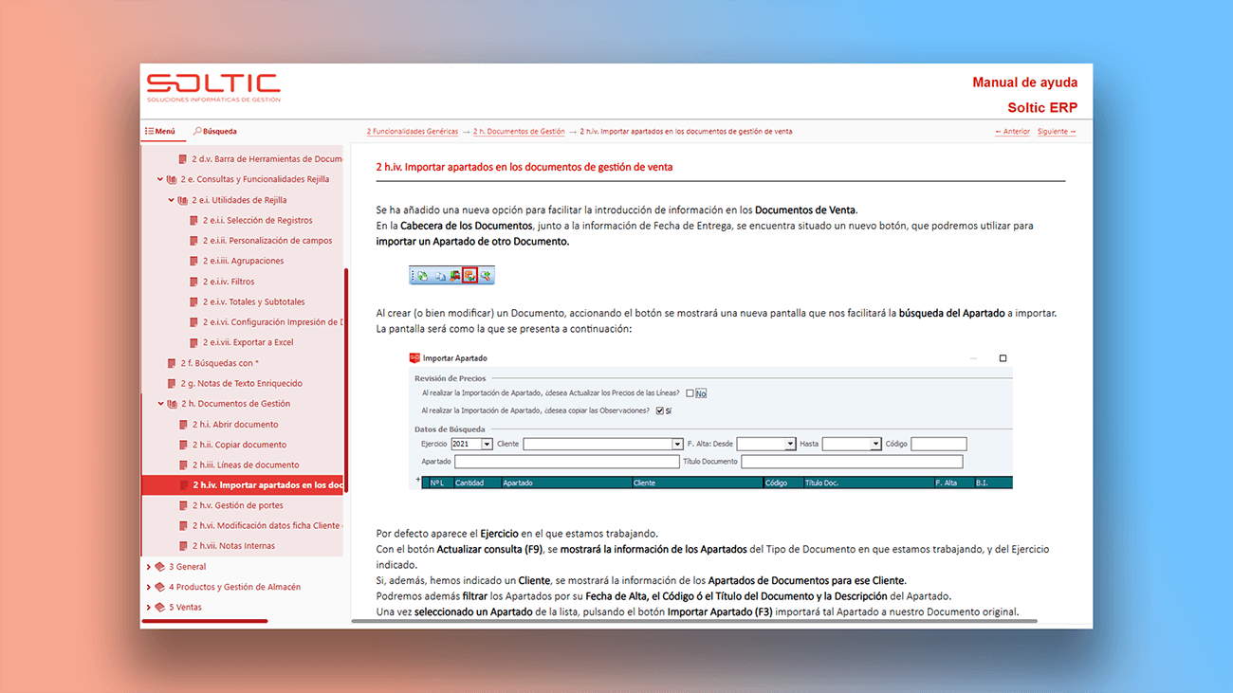Click the refresh toolbar icon in document header
The height and width of the screenshot is (693, 1233).
point(422,275)
